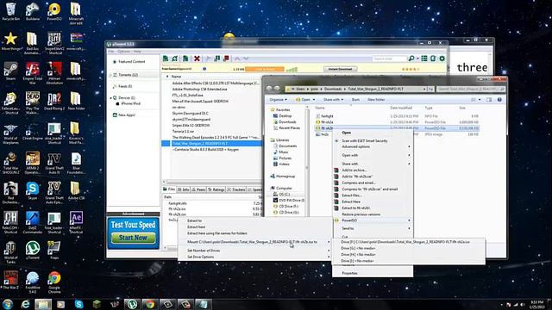Switch to Files tab in uTorrent details

tap(169, 189)
